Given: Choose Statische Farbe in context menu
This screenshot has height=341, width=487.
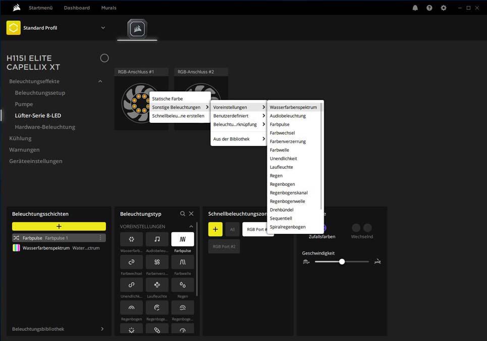Looking at the screenshot, I should tap(180, 99).
